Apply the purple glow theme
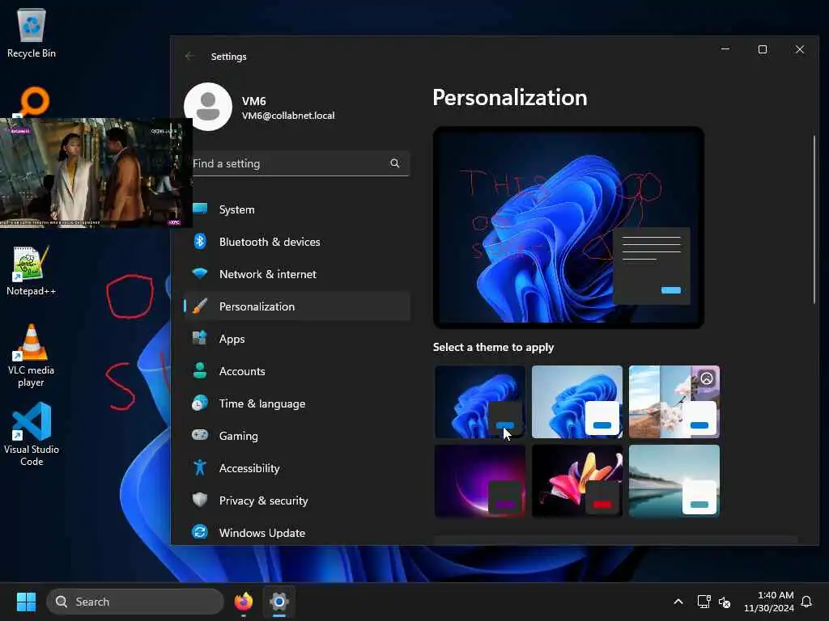The height and width of the screenshot is (621, 829). (x=479, y=481)
